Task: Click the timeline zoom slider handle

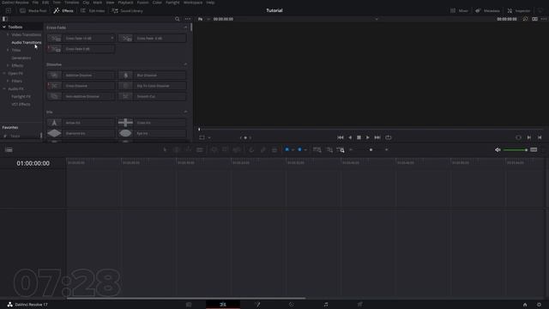Action: 371,150
